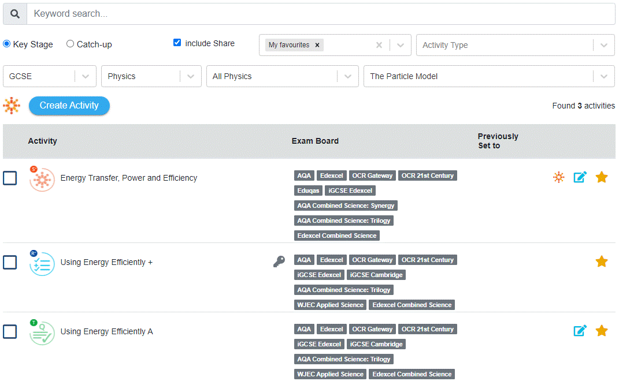Unfavourite Energy Transfer, Power and Efficiency star
This screenshot has width=619, height=381.
tap(602, 177)
